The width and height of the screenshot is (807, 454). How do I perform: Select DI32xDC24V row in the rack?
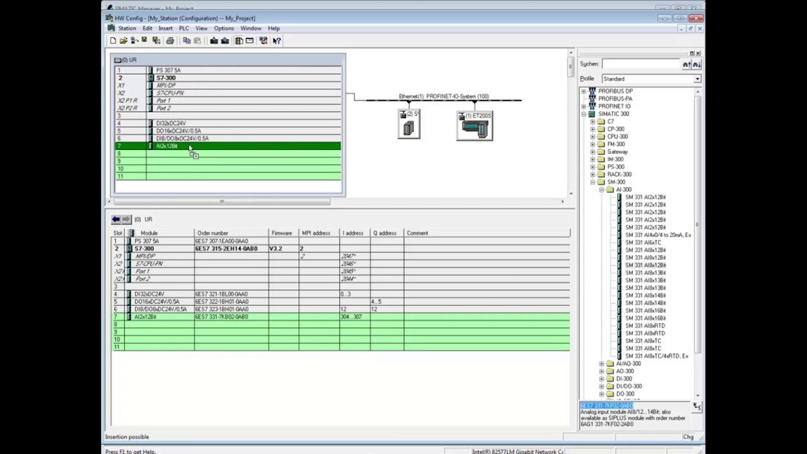tap(228, 123)
